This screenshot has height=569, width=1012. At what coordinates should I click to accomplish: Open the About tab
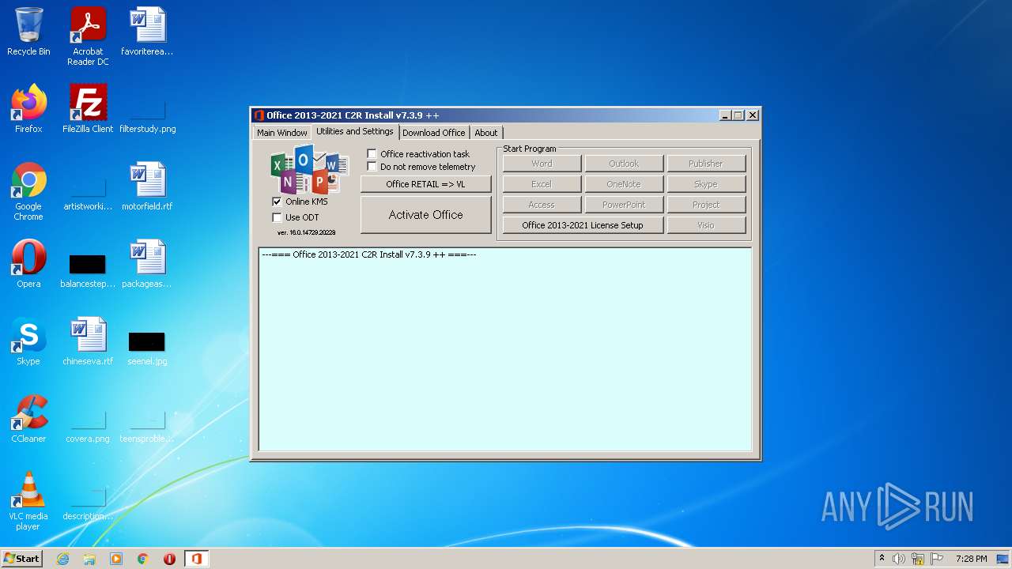click(486, 133)
